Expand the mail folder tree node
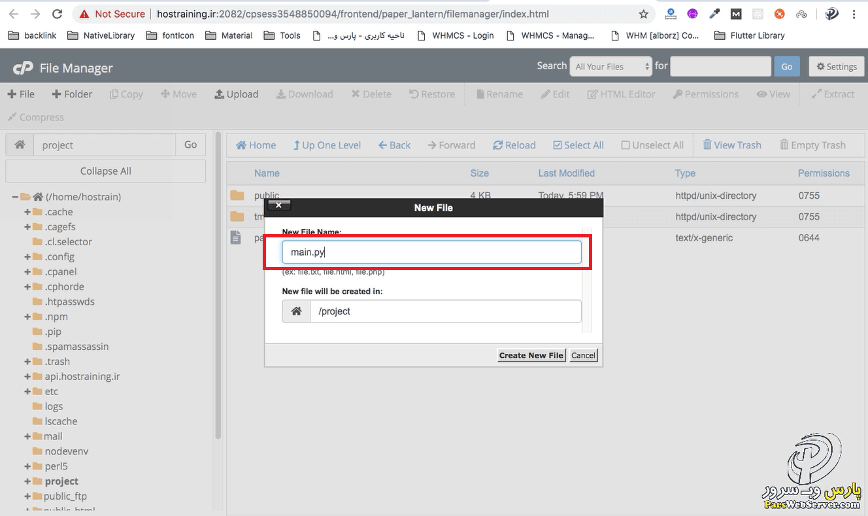The width and height of the screenshot is (868, 516). (x=27, y=436)
